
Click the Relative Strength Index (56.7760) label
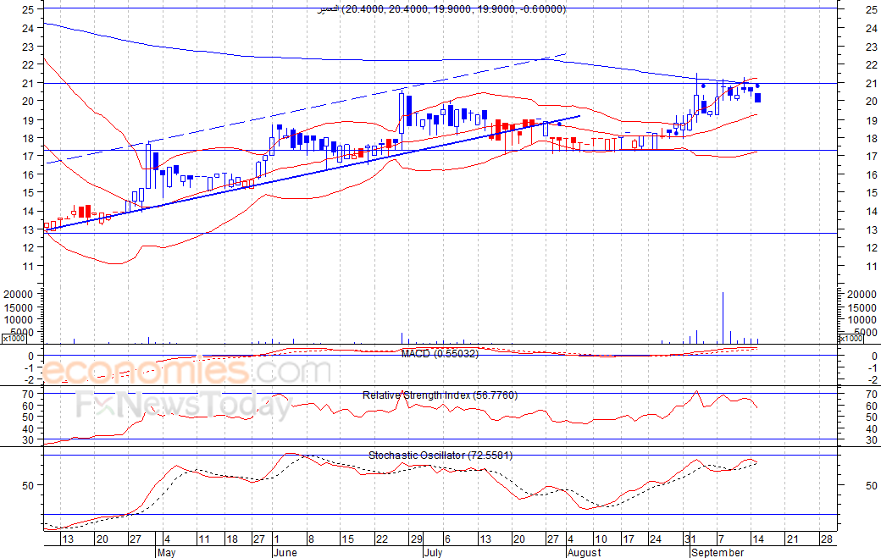click(x=440, y=395)
